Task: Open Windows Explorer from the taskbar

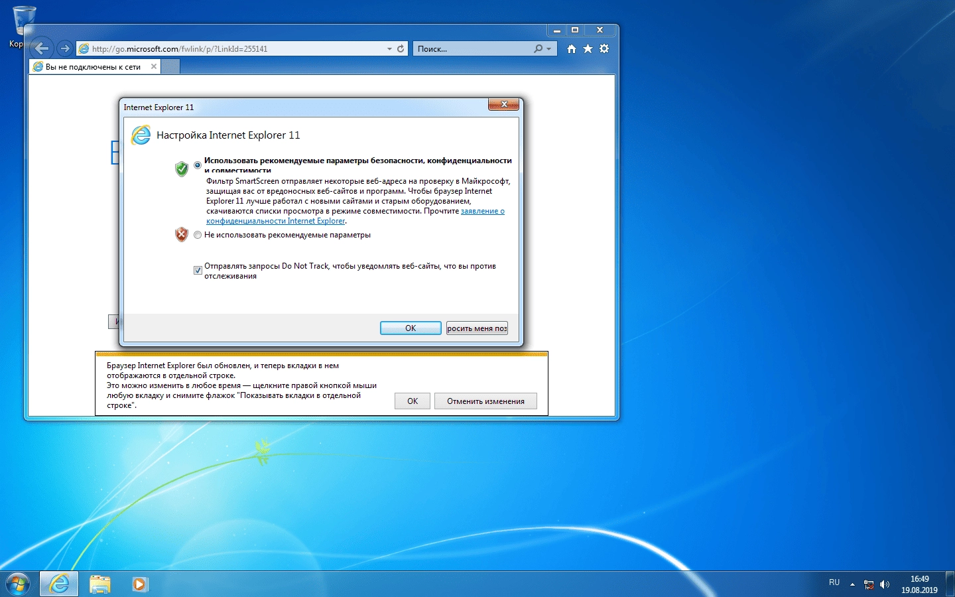Action: [x=99, y=584]
